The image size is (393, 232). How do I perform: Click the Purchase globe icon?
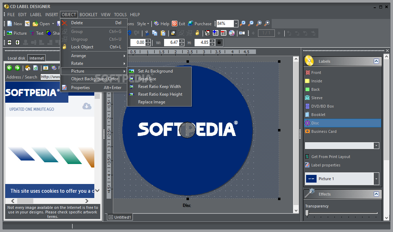click(190, 23)
